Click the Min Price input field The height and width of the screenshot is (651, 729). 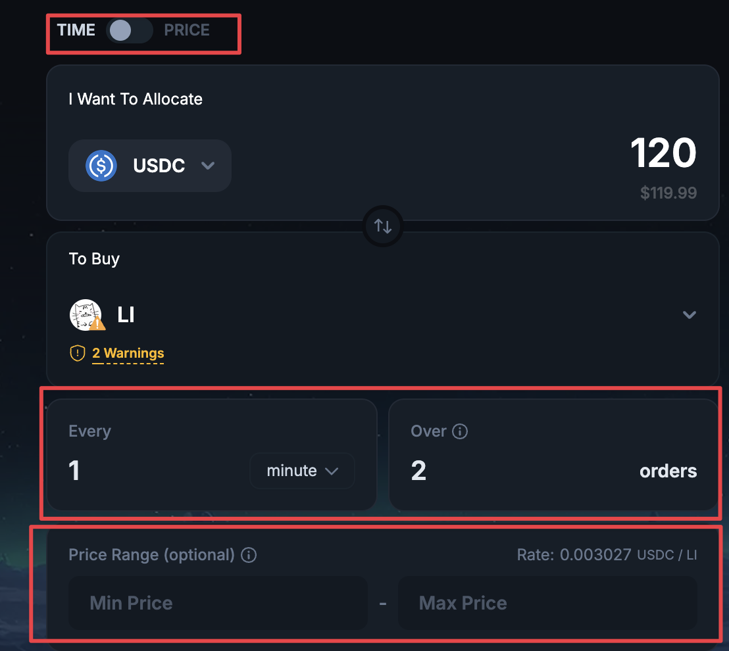click(x=218, y=603)
